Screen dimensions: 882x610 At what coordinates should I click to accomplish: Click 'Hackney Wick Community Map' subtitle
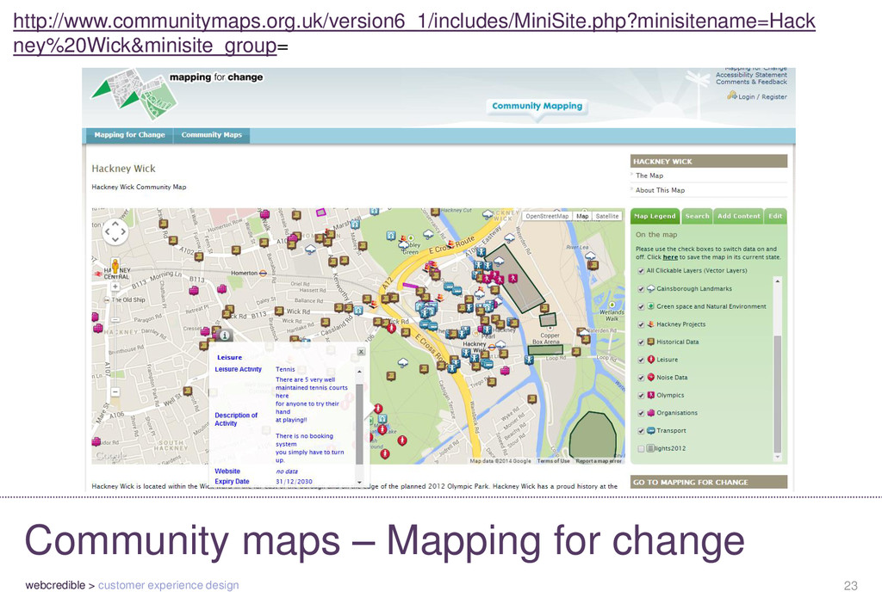pyautogui.click(x=139, y=187)
